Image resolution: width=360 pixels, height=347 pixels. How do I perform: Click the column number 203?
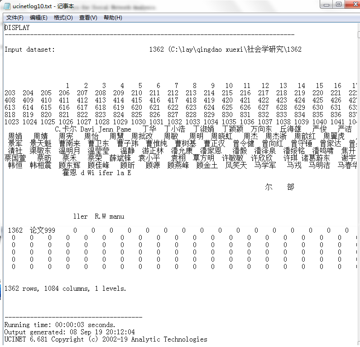(x=10, y=93)
